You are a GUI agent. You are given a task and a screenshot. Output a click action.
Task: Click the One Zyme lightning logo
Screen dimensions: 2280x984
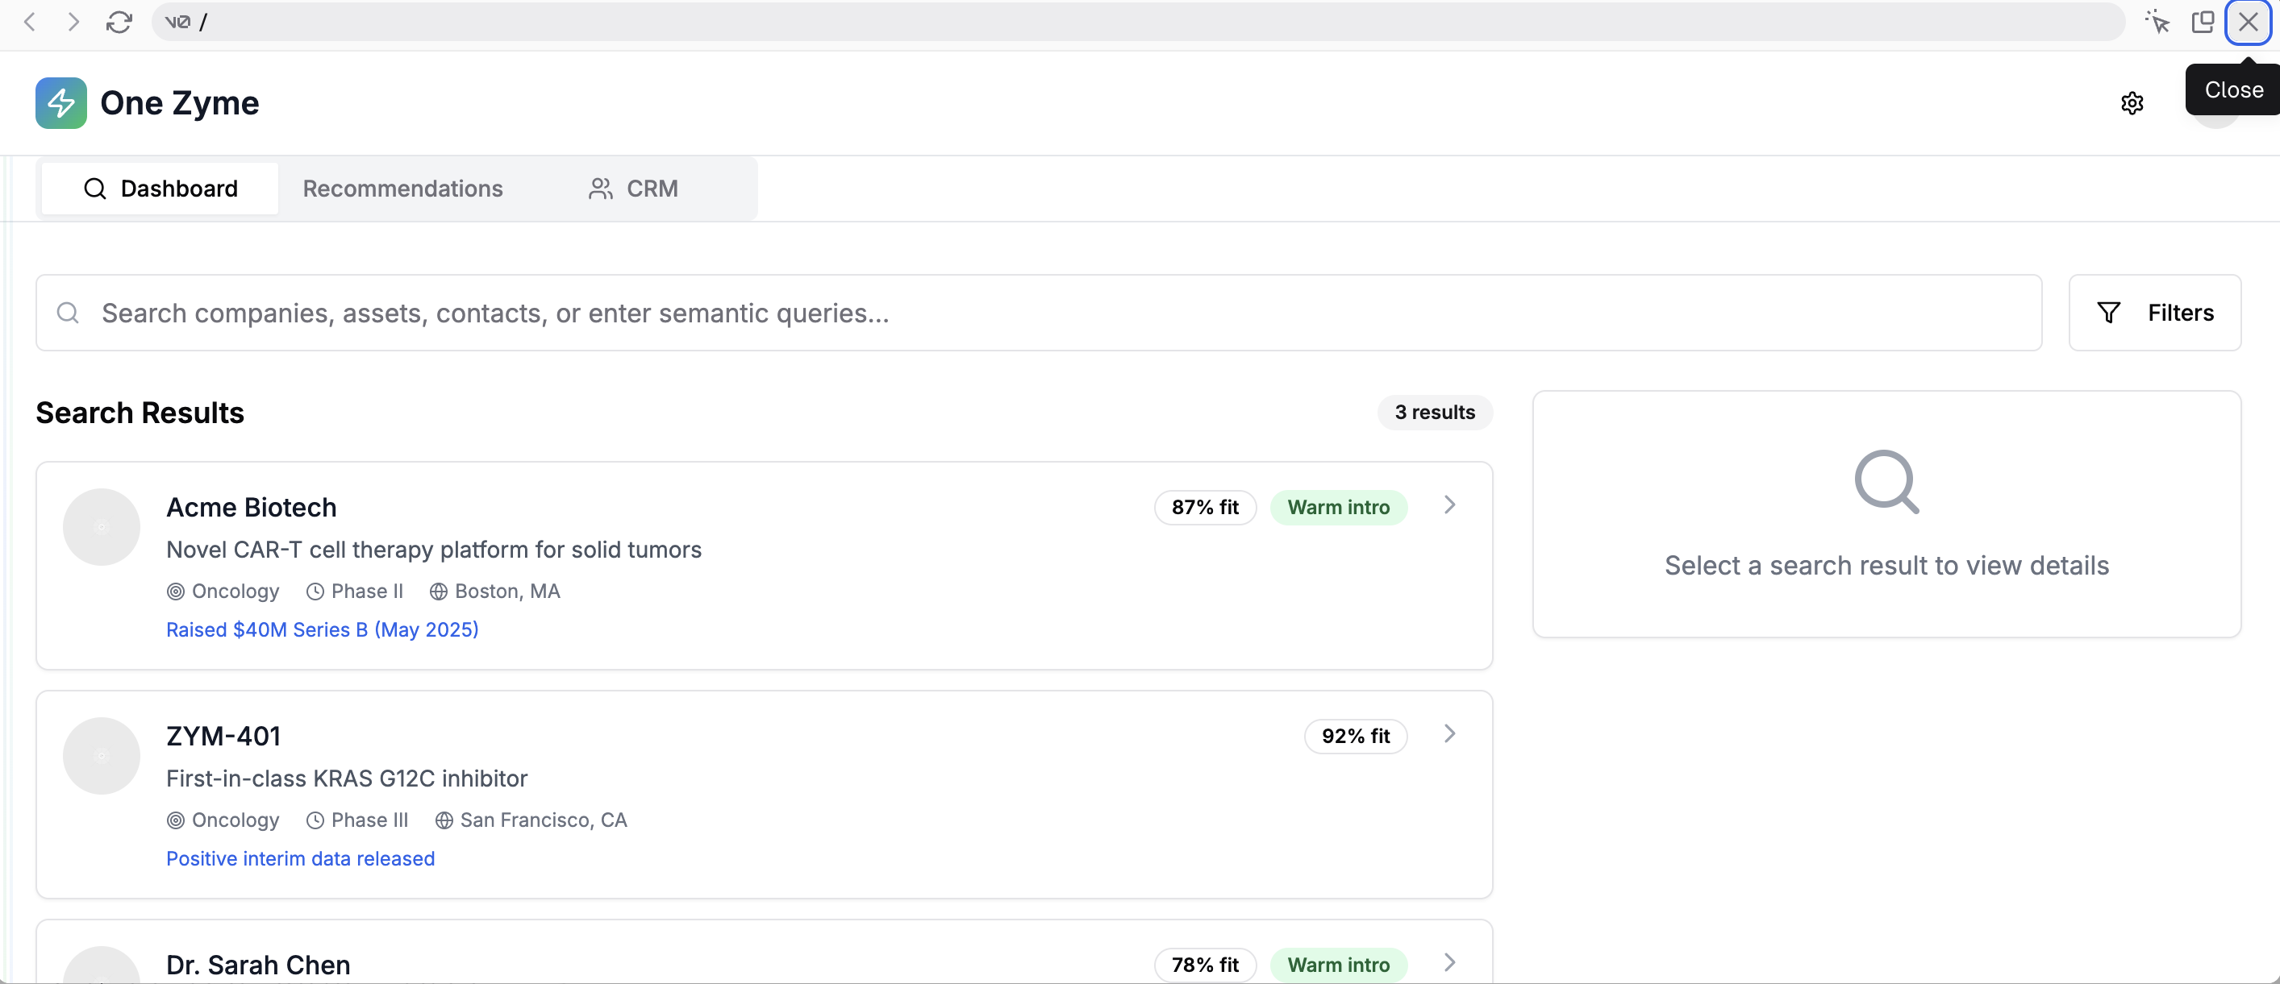[61, 102]
